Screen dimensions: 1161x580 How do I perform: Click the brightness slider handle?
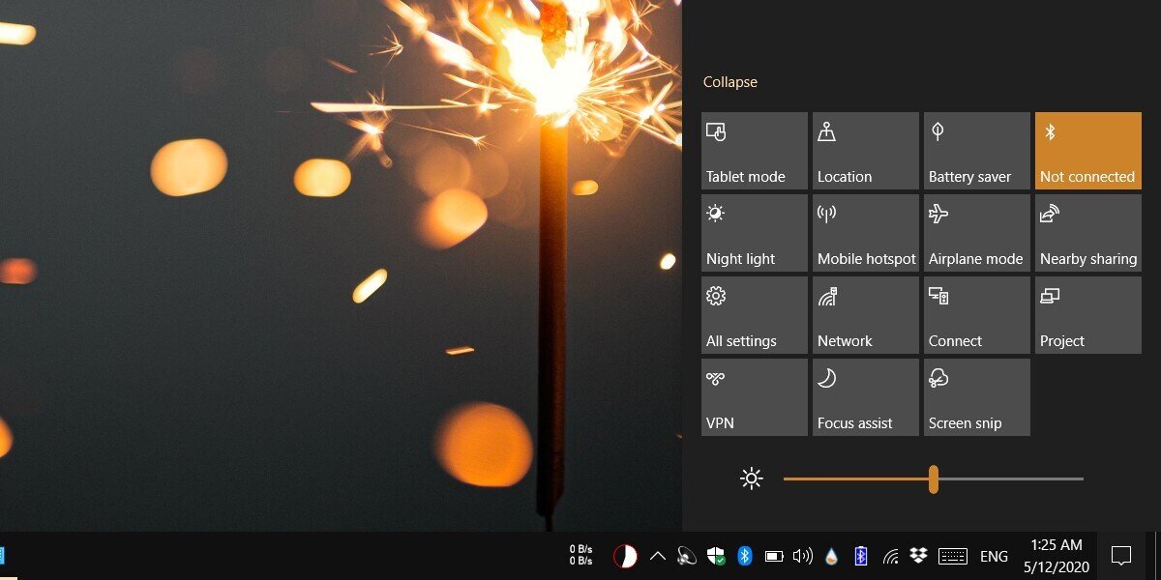(934, 478)
